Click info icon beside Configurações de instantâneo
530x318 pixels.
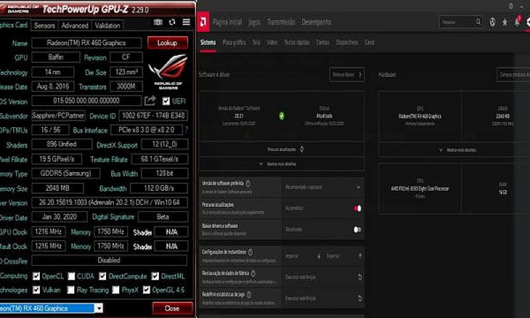click(x=250, y=252)
